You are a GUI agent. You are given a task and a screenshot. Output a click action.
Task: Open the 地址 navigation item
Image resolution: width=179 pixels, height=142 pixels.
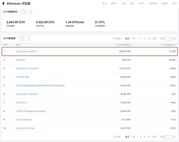tap(132, 3)
